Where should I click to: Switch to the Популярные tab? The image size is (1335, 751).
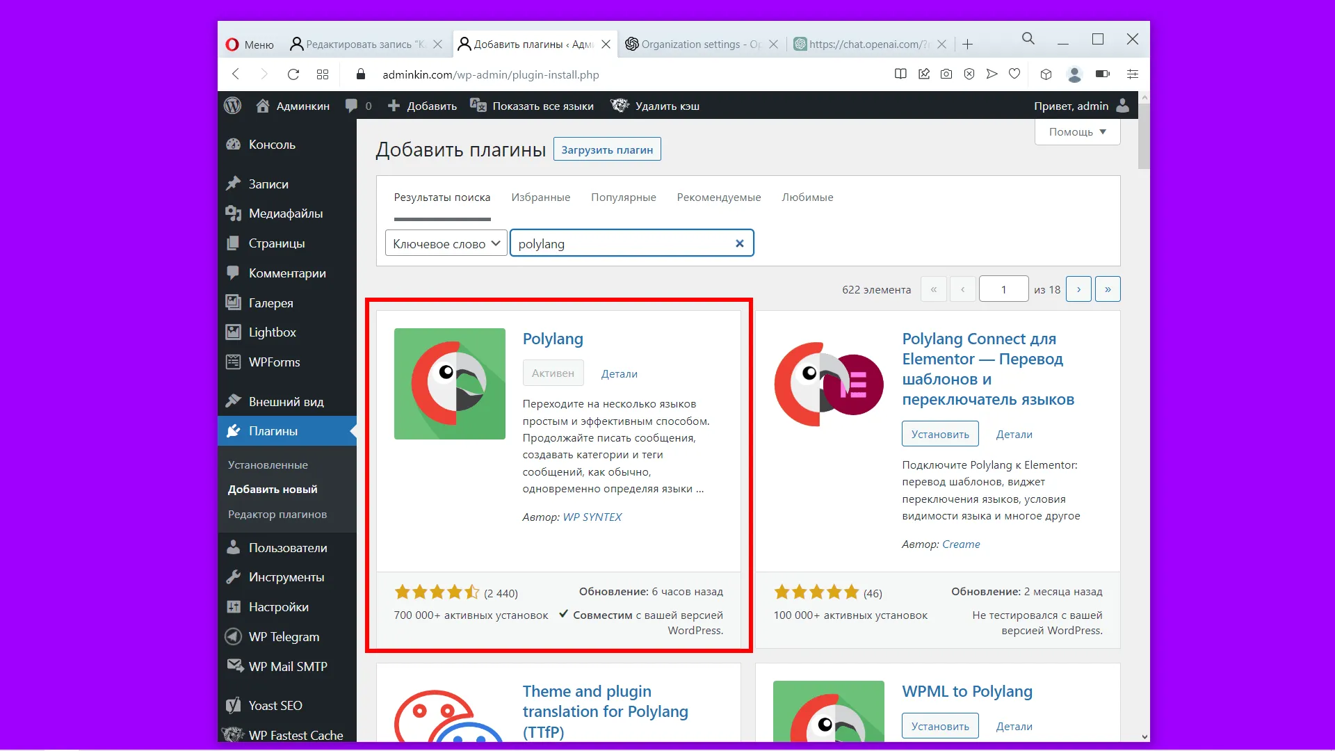click(623, 197)
